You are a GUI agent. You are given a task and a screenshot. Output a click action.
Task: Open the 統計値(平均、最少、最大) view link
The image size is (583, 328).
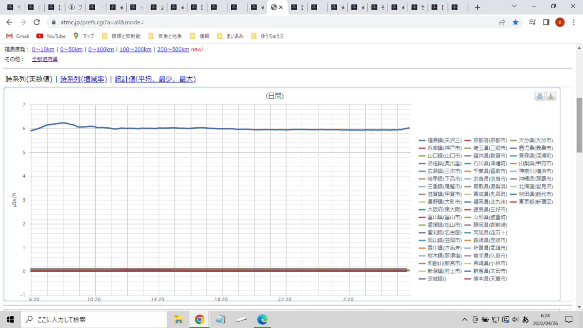[x=155, y=79]
